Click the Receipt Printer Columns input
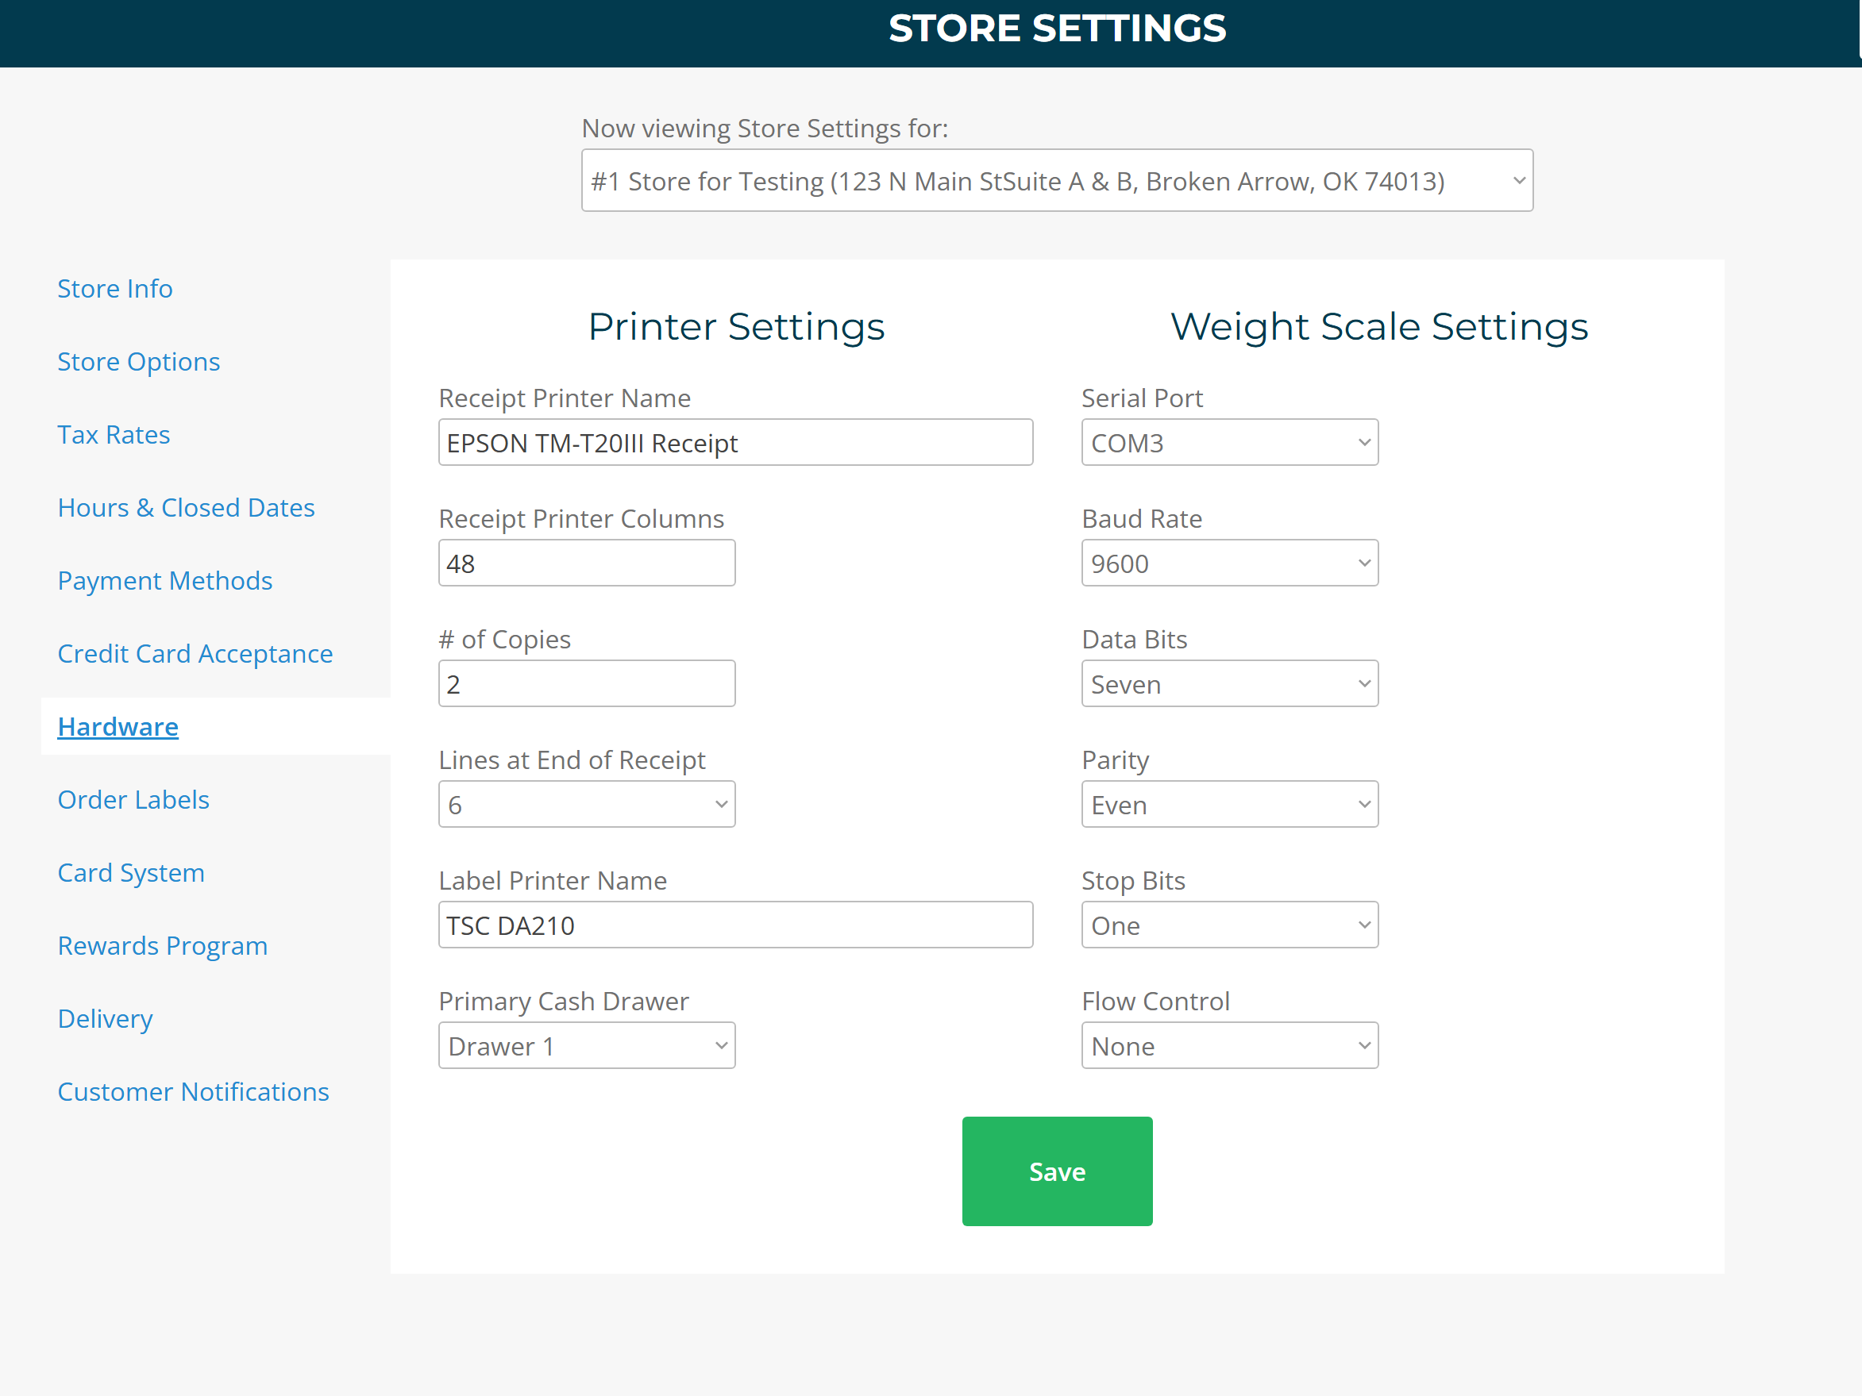The width and height of the screenshot is (1862, 1396). point(587,563)
